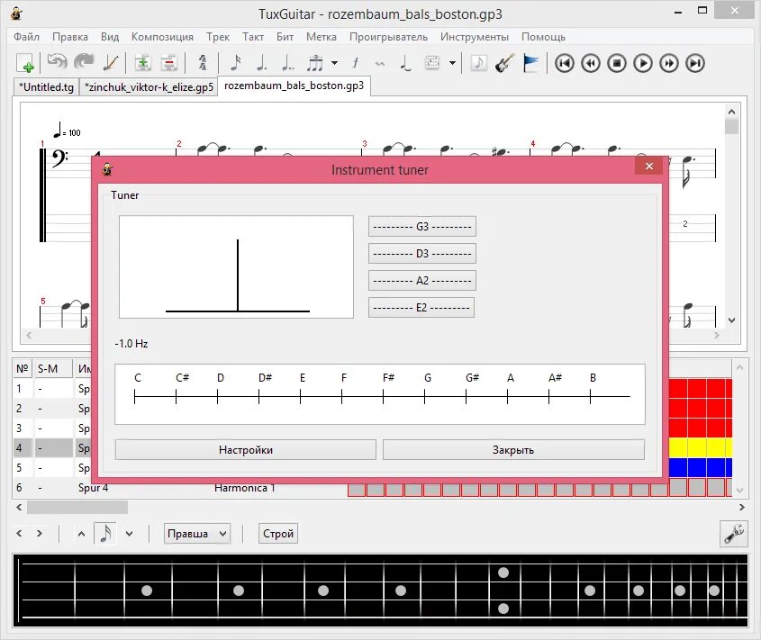Click the tuplet division icon

coord(315,63)
